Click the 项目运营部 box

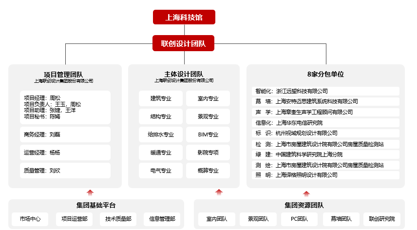click(x=74, y=219)
